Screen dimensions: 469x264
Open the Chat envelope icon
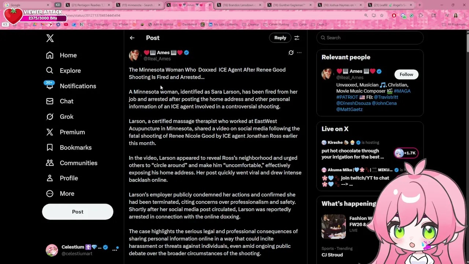[50, 101]
